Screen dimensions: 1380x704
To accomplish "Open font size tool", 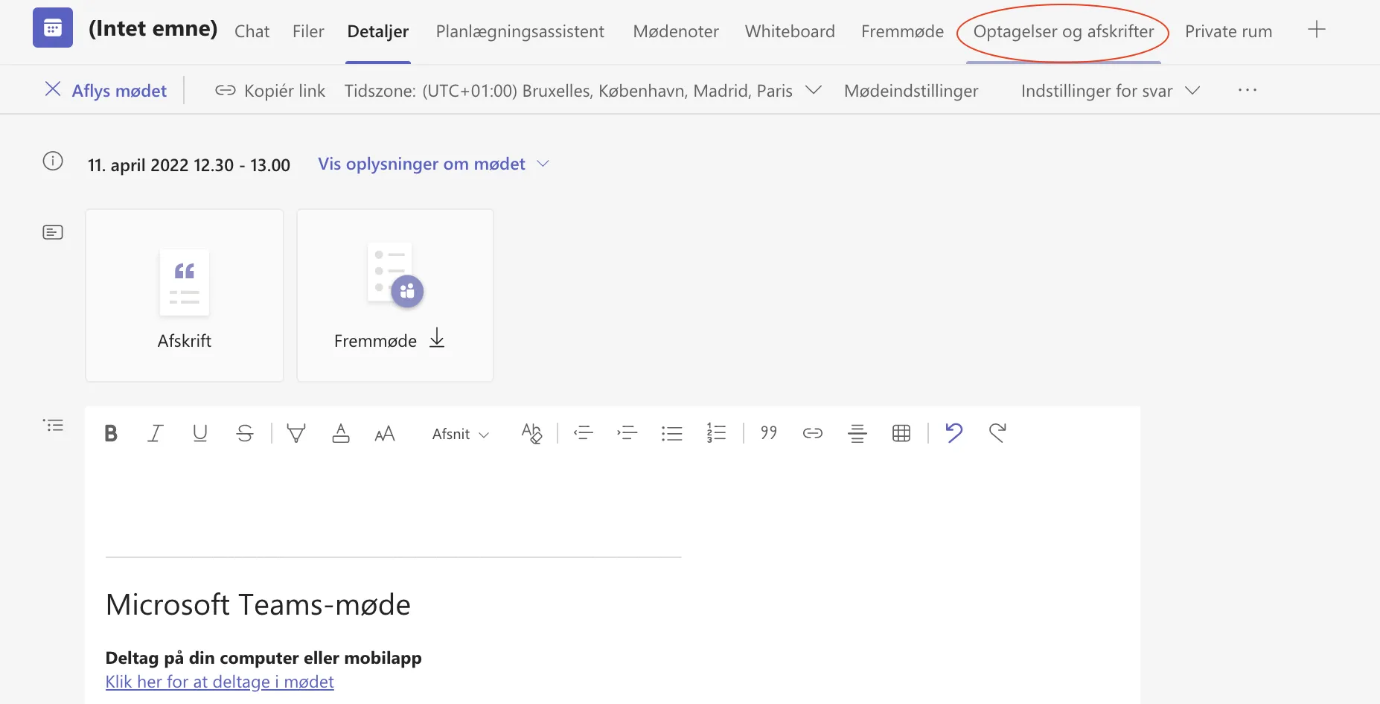I will click(x=385, y=433).
